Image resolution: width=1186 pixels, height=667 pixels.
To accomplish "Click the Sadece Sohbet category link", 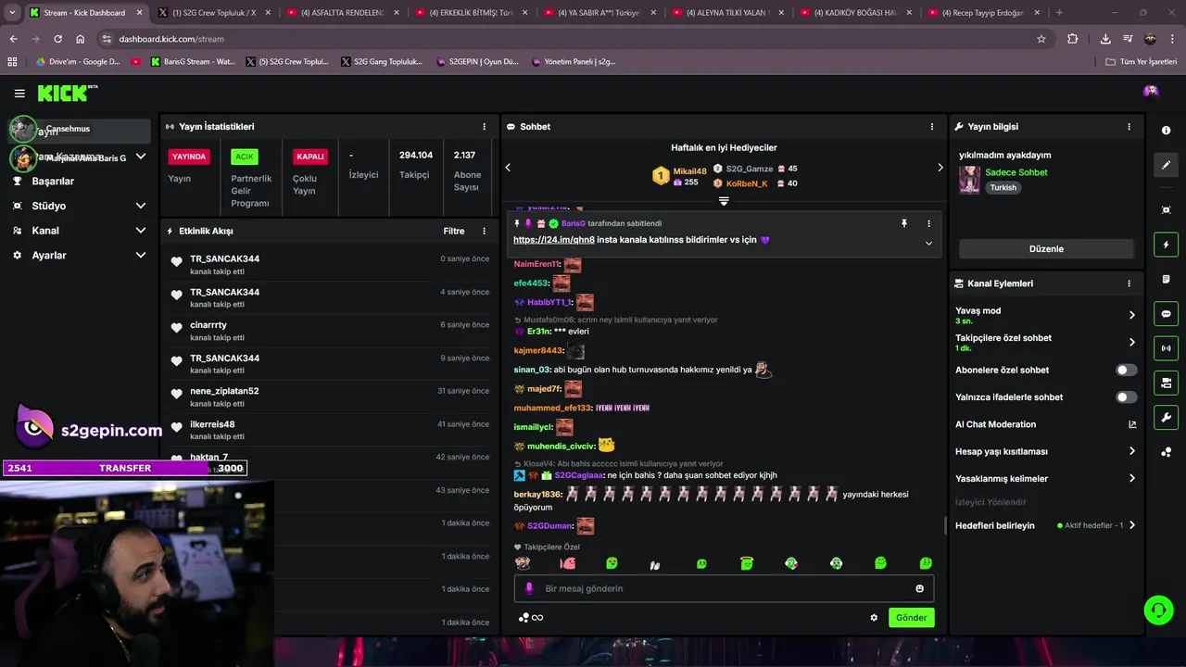I will coord(1016,172).
